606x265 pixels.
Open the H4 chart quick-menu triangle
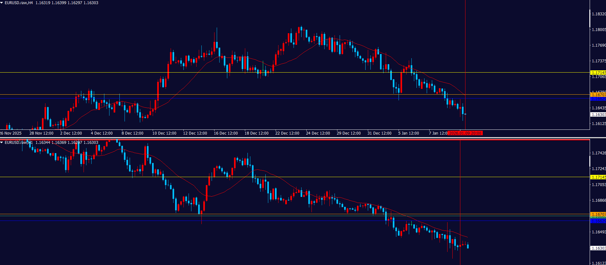pos(2,3)
